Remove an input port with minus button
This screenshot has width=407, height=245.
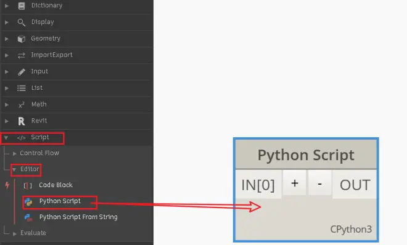point(320,183)
